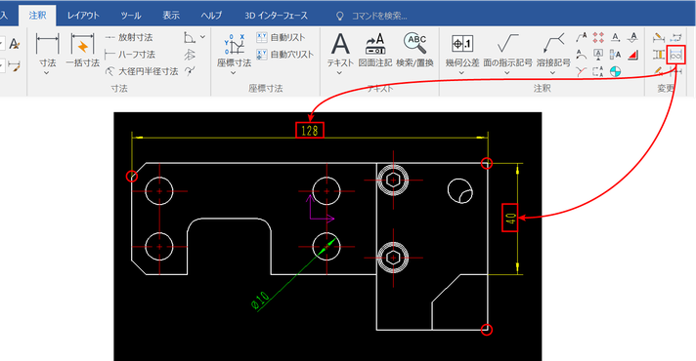
Task: Focus the コマンドを検索 search box
Action: pyautogui.click(x=379, y=17)
